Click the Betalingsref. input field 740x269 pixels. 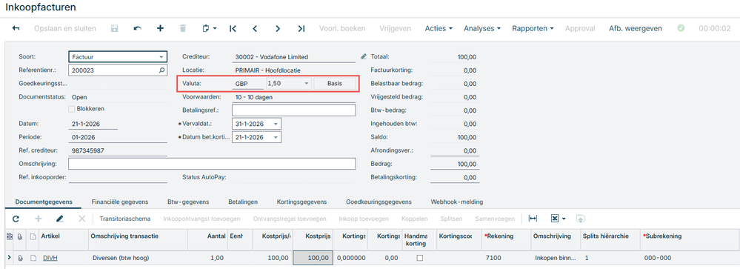click(293, 110)
